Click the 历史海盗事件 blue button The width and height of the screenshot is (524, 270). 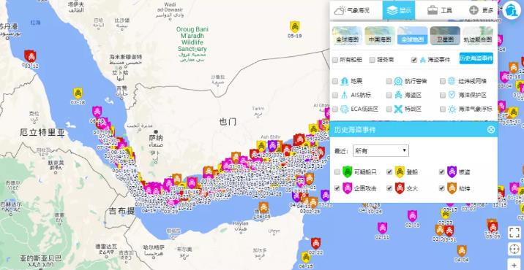coord(476,58)
